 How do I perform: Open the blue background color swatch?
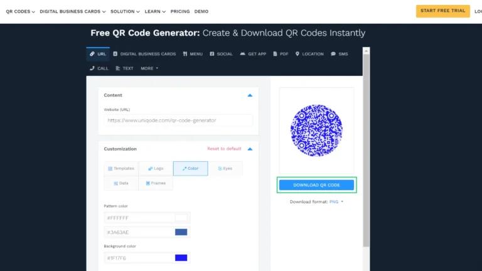[x=181, y=258]
